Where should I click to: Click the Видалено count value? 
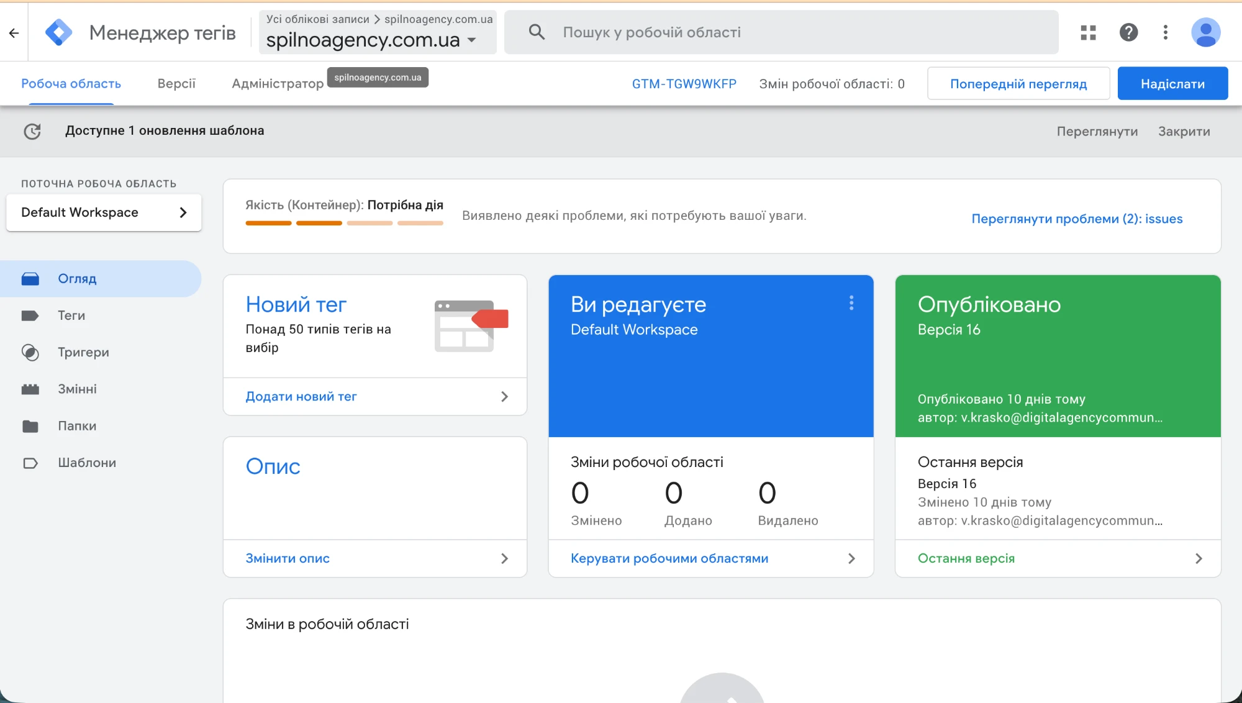point(768,493)
